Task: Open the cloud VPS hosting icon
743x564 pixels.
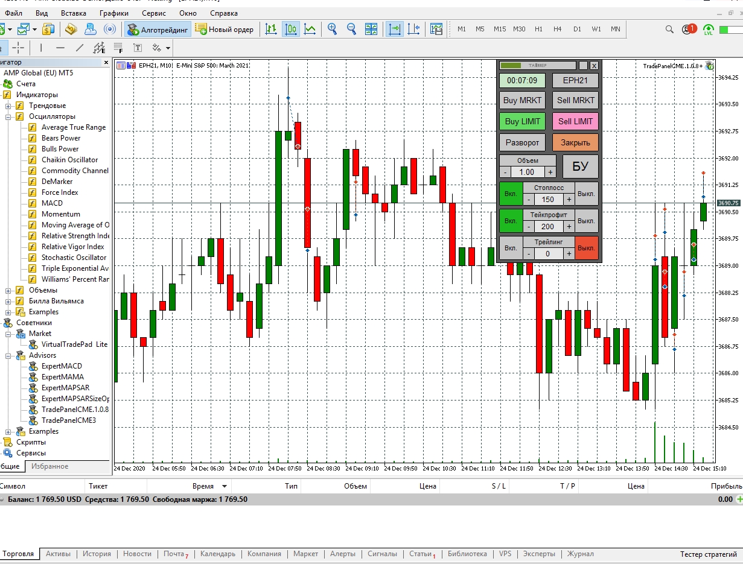Action: tap(91, 29)
